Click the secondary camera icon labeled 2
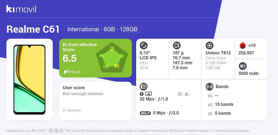 tap(186, 94)
